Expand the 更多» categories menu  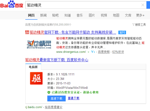[x=140, y=15]
